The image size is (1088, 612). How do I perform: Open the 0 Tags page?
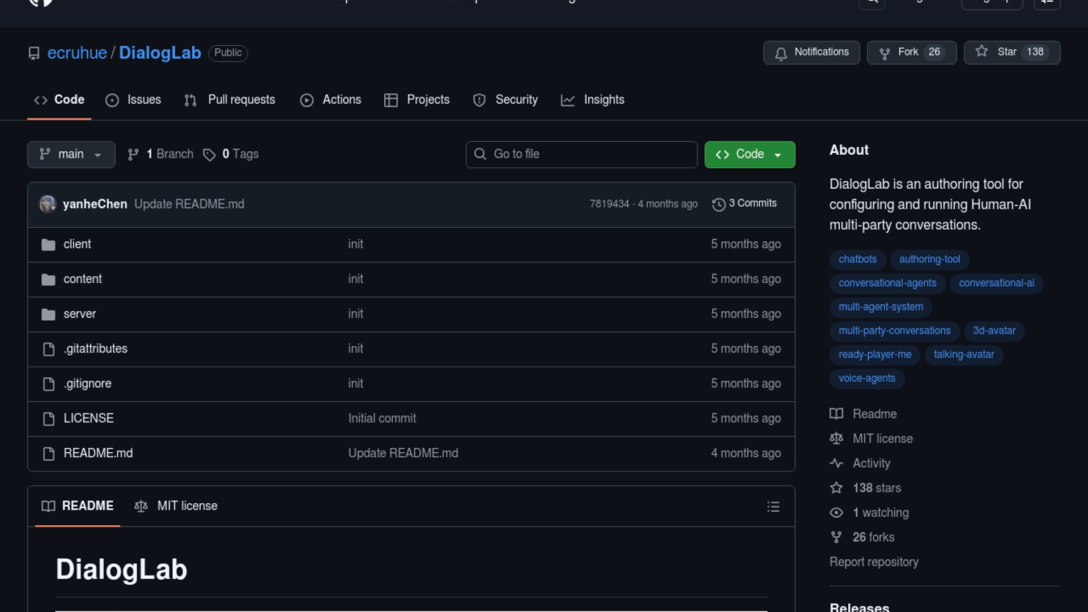coord(231,154)
